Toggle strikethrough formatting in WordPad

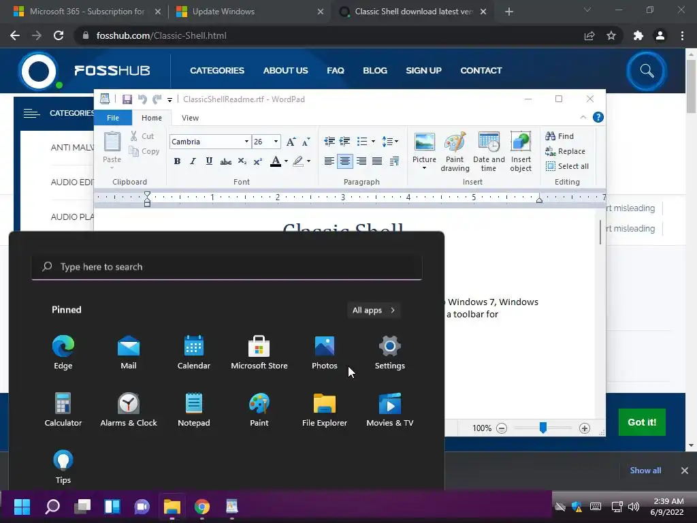point(225,161)
